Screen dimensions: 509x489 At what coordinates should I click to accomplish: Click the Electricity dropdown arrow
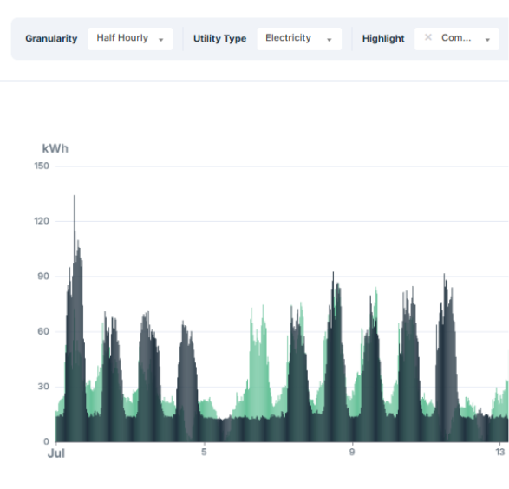pyautogui.click(x=330, y=40)
